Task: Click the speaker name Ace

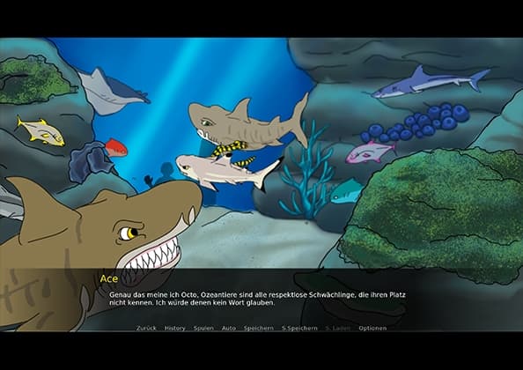Action: [x=109, y=278]
